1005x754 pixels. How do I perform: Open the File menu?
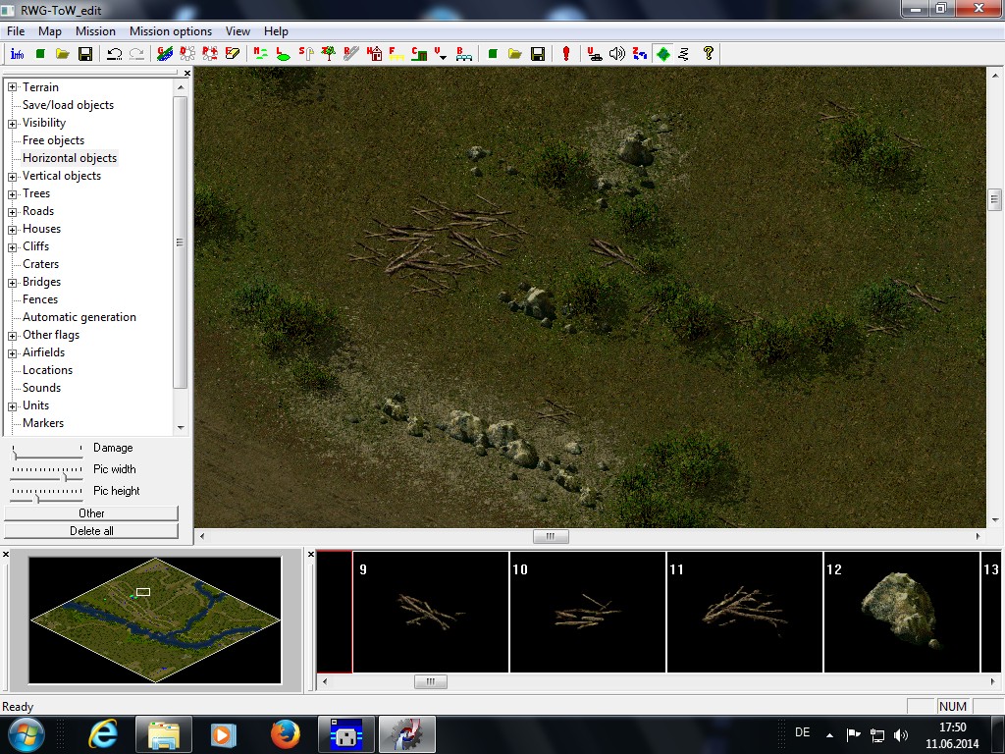tap(16, 30)
